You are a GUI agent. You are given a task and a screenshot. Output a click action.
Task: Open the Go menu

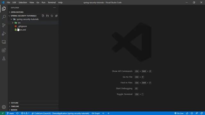tap(38, 3)
